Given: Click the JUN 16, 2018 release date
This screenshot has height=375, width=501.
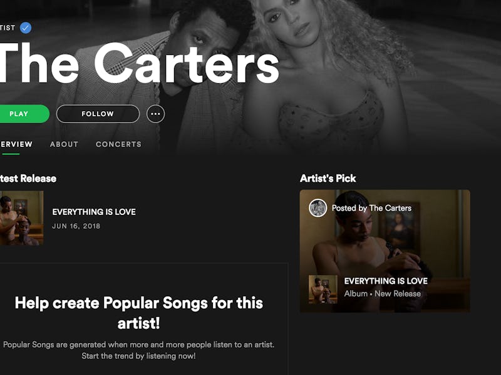Looking at the screenshot, I should pos(76,226).
